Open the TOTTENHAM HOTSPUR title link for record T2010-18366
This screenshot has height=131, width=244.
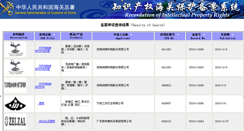pos(43,85)
